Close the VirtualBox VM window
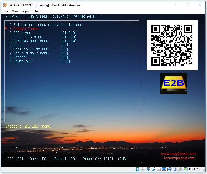 [x=200, y=5]
